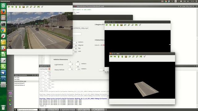Reset zoom to original in Reproductor window
198x111 pixels.
[x=24, y=7]
